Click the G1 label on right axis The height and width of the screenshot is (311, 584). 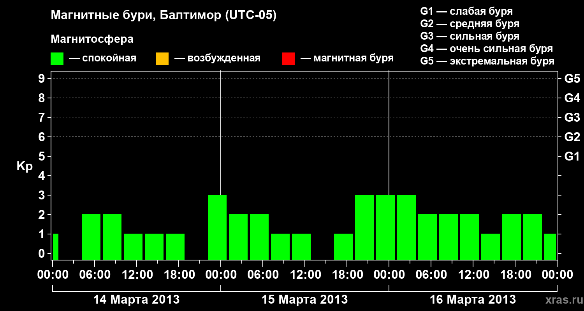point(572,156)
